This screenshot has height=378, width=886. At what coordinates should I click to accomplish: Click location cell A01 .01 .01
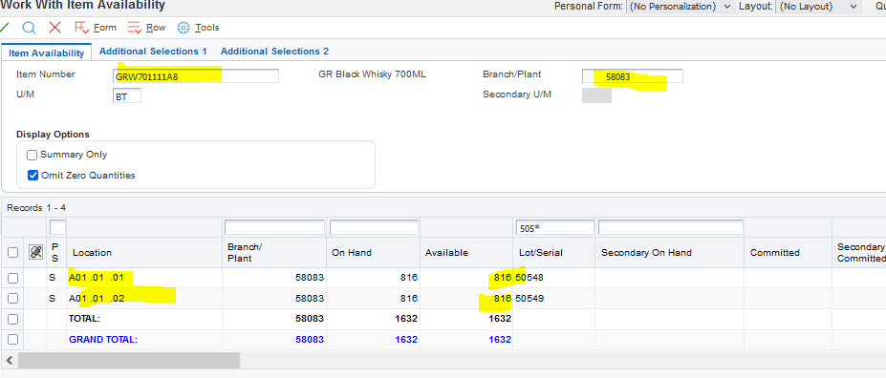coord(97,278)
